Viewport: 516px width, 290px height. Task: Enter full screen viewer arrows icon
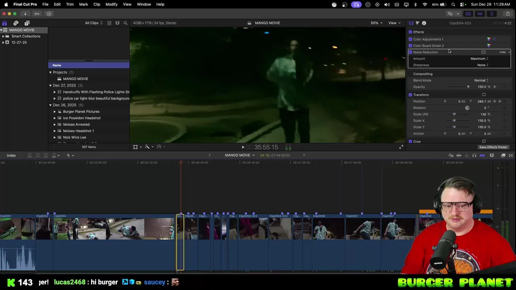401,147
